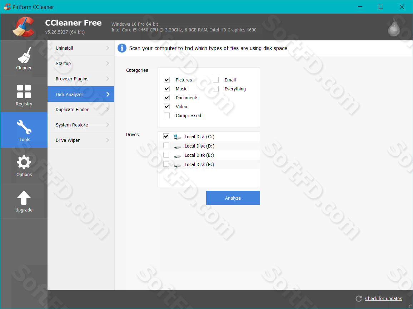The height and width of the screenshot is (309, 413).
Task: Click the Local Disk (C:) label
Action: click(x=199, y=137)
